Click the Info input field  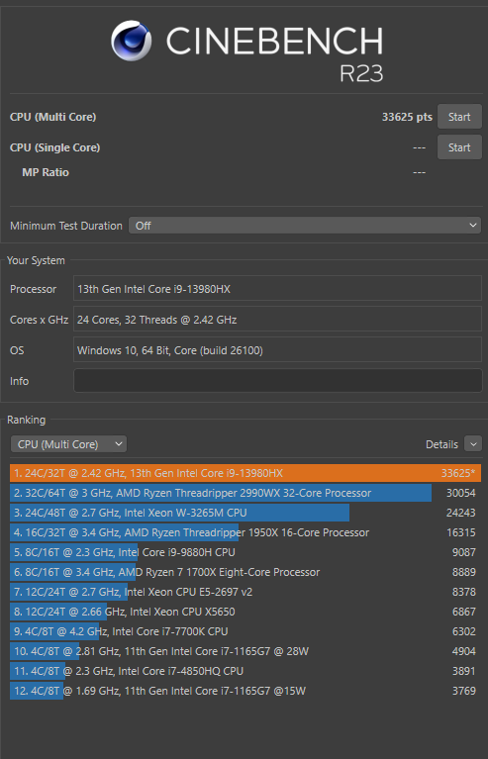(x=277, y=381)
